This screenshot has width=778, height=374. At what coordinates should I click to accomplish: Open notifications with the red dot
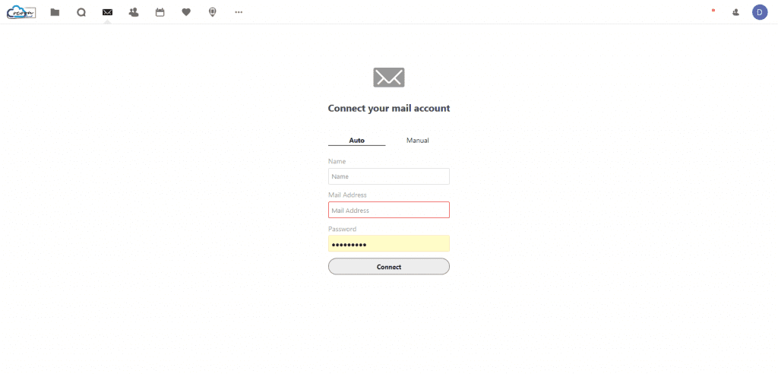[x=713, y=11]
